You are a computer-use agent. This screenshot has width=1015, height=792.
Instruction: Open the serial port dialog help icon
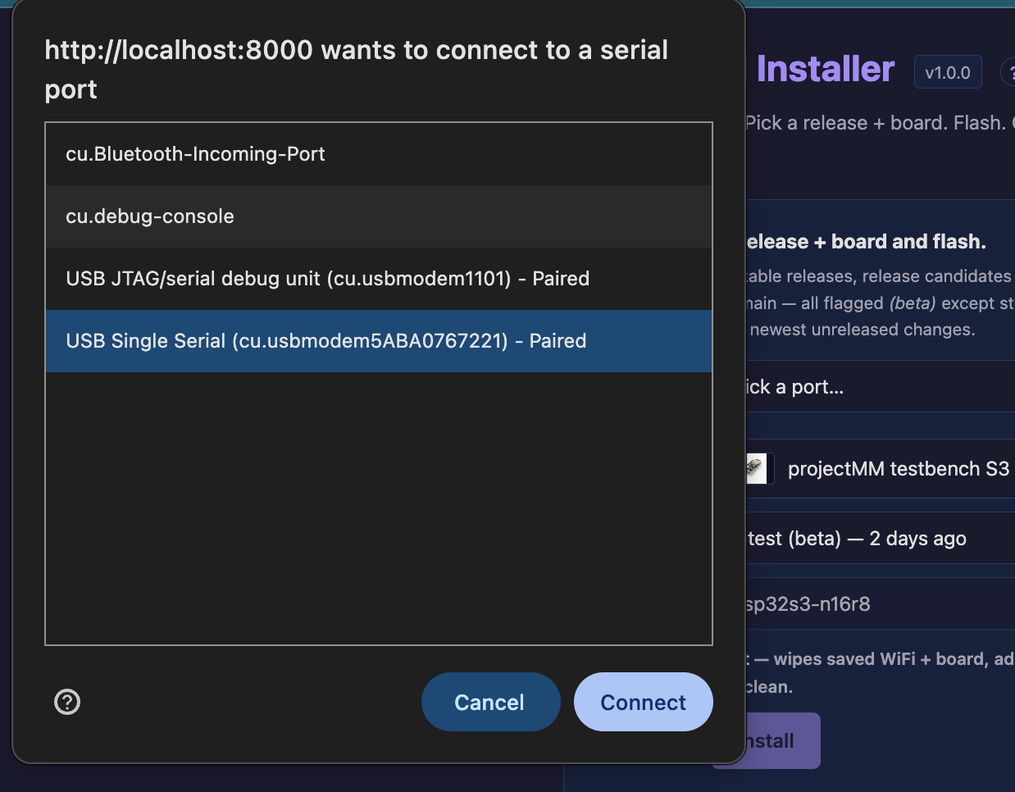coord(67,702)
